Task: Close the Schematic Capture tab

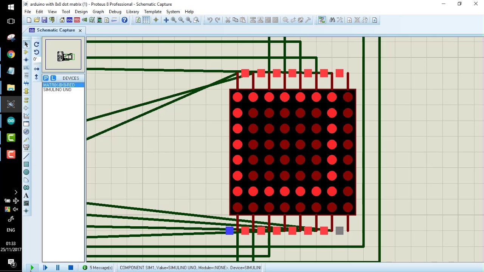Action: point(80,30)
